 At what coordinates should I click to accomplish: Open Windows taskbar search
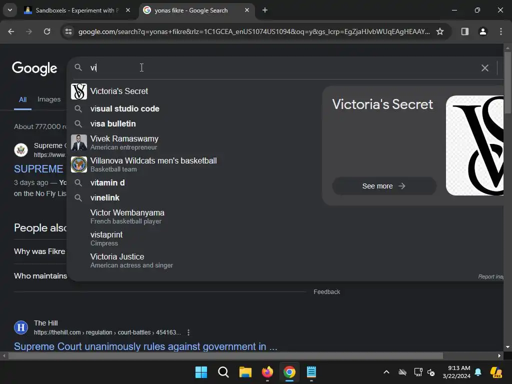click(x=223, y=372)
